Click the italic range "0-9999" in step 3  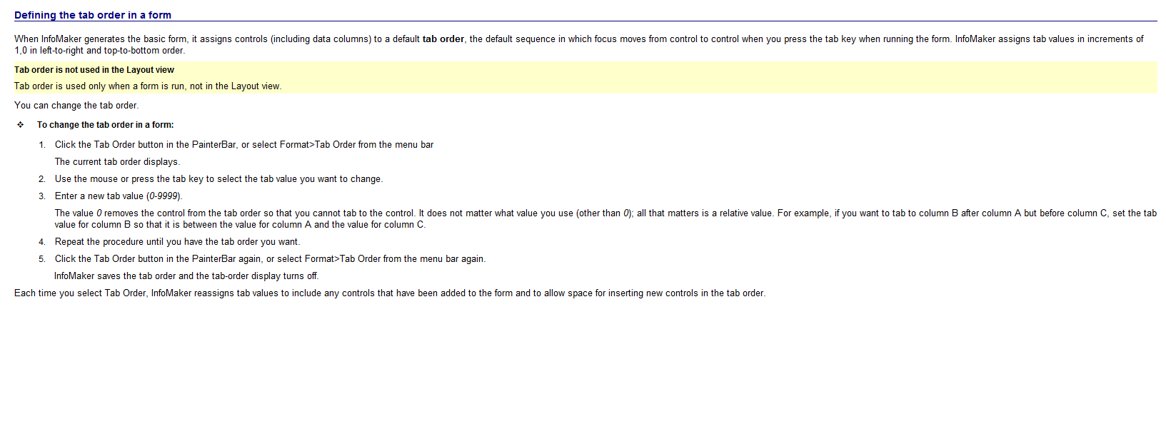click(164, 196)
